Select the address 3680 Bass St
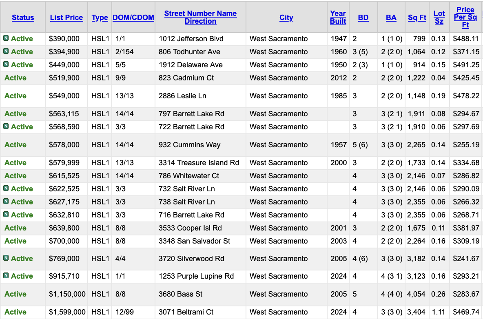The width and height of the screenshot is (483, 319). pyautogui.click(x=180, y=294)
